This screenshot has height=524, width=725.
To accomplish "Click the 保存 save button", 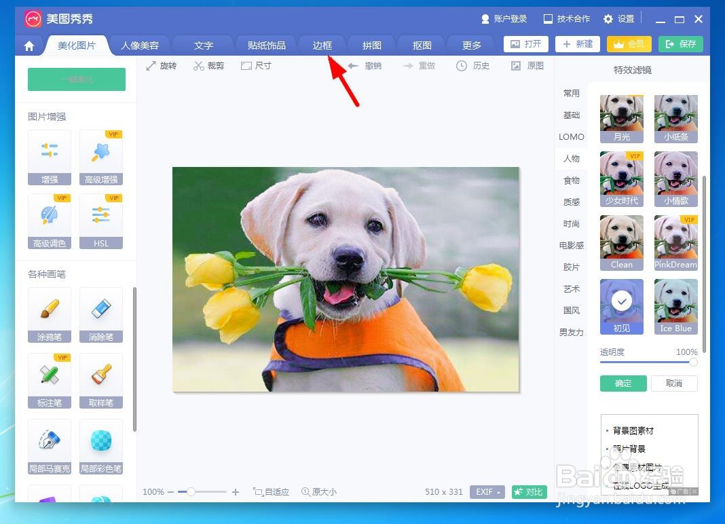I will point(681,44).
